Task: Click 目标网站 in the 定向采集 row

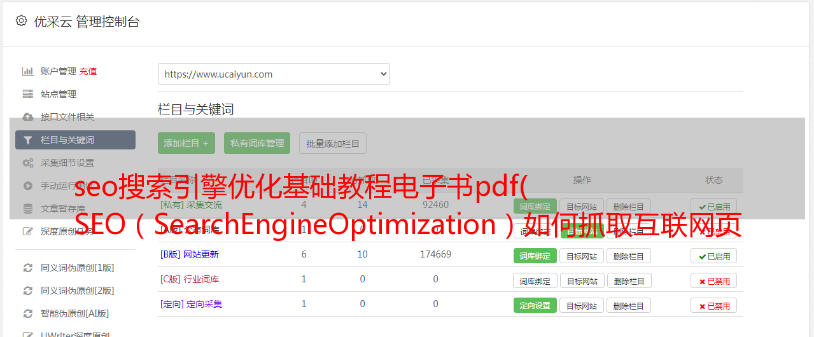Action: click(x=582, y=305)
